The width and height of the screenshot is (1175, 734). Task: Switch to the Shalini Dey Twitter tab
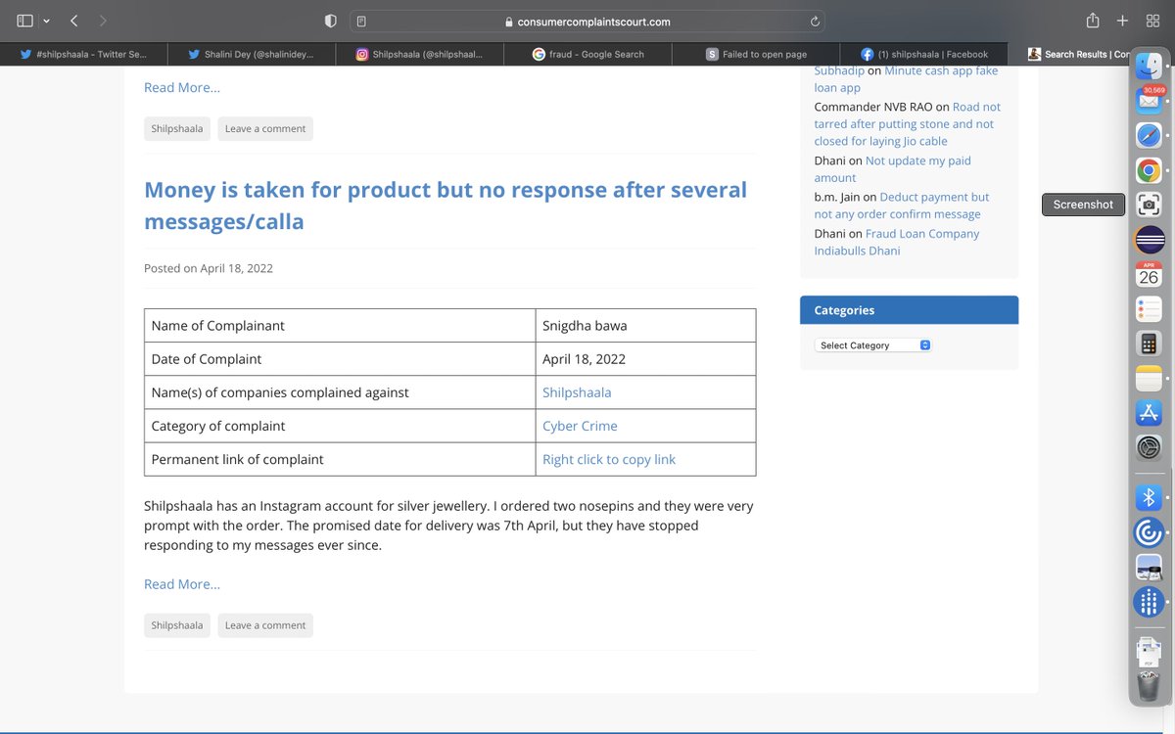pyautogui.click(x=252, y=54)
